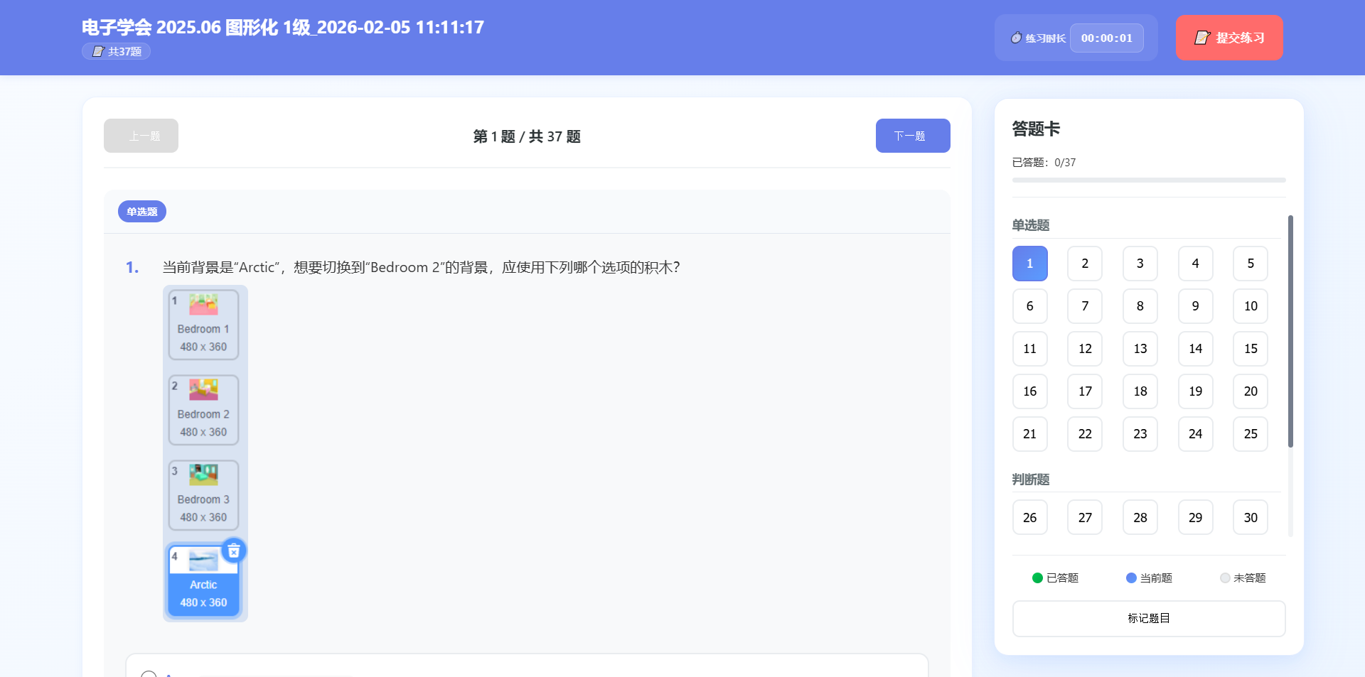The height and width of the screenshot is (677, 1365).
Task: Click question number 23 in the answer card
Action: pos(1140,434)
